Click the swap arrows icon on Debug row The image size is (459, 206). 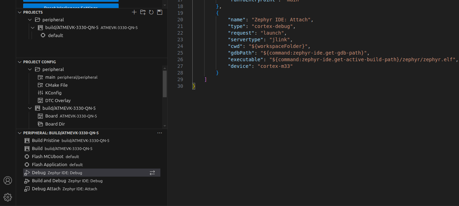pyautogui.click(x=152, y=172)
